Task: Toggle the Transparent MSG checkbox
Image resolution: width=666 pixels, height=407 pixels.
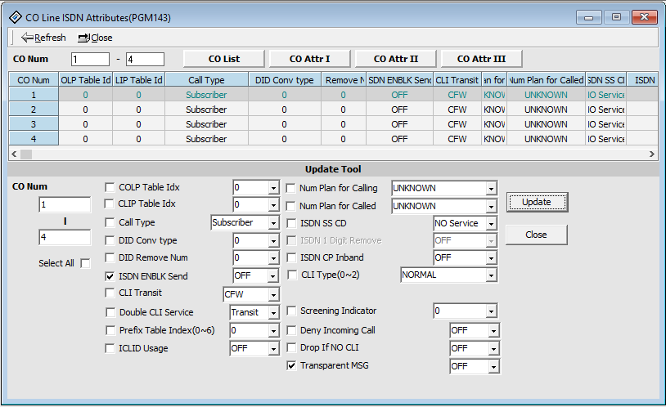Action: (x=291, y=365)
